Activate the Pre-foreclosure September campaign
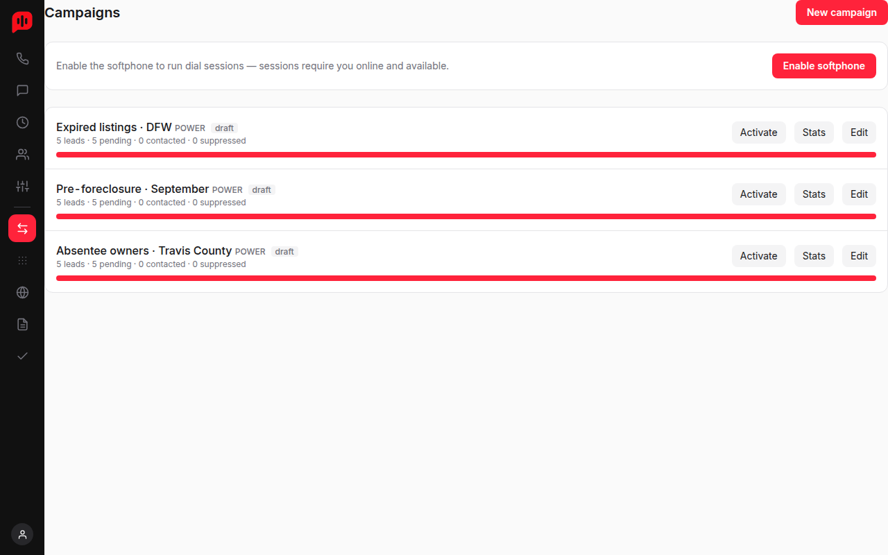This screenshot has width=888, height=555. coord(759,194)
